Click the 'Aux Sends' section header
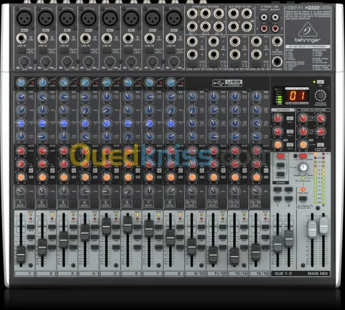The height and width of the screenshot is (310, 345). (x=283, y=110)
